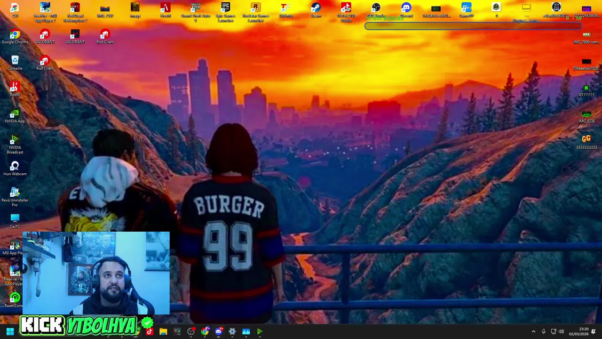602x339 pixels.
Task: Open the Ce PC desktop icon
Action: click(x=15, y=222)
